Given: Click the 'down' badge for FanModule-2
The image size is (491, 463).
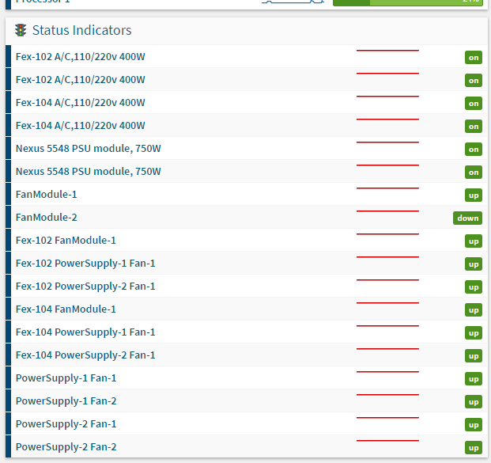Looking at the screenshot, I should point(467,218).
